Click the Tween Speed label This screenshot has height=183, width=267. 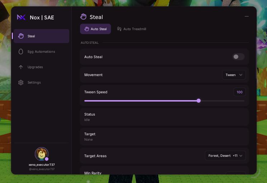pyautogui.click(x=96, y=92)
